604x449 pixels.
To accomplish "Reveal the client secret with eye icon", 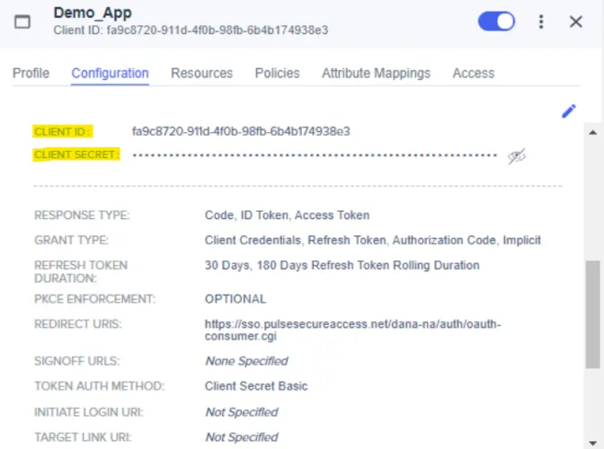I will [x=516, y=156].
